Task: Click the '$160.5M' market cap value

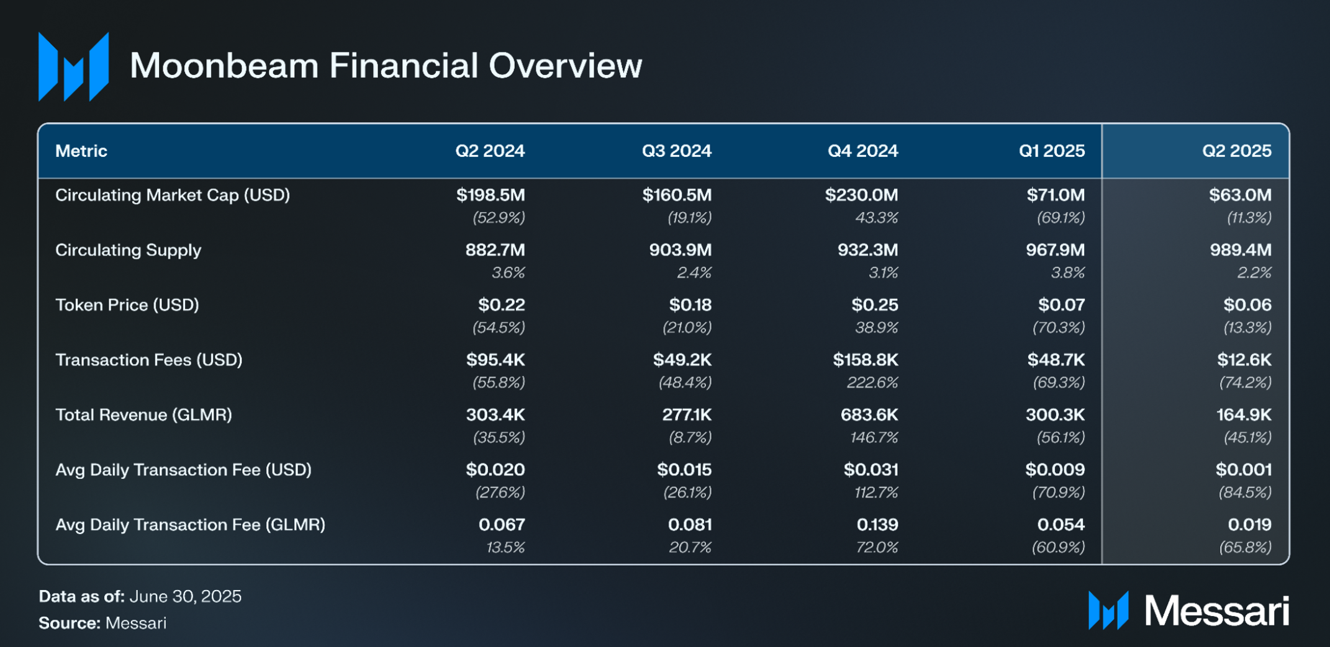Action: tap(677, 195)
